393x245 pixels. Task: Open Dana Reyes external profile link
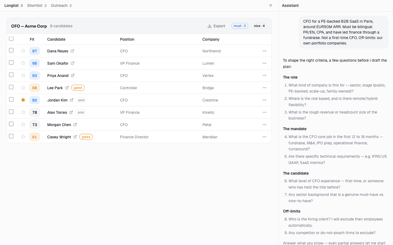tap(72, 51)
